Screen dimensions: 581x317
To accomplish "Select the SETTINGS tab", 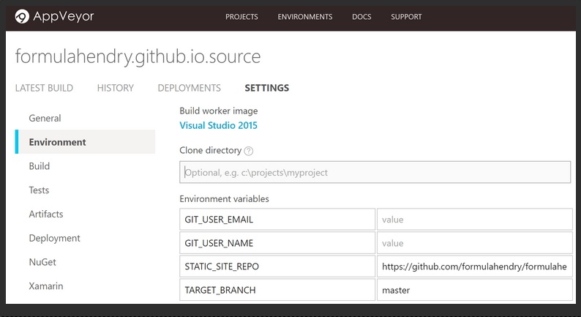I will pos(267,88).
